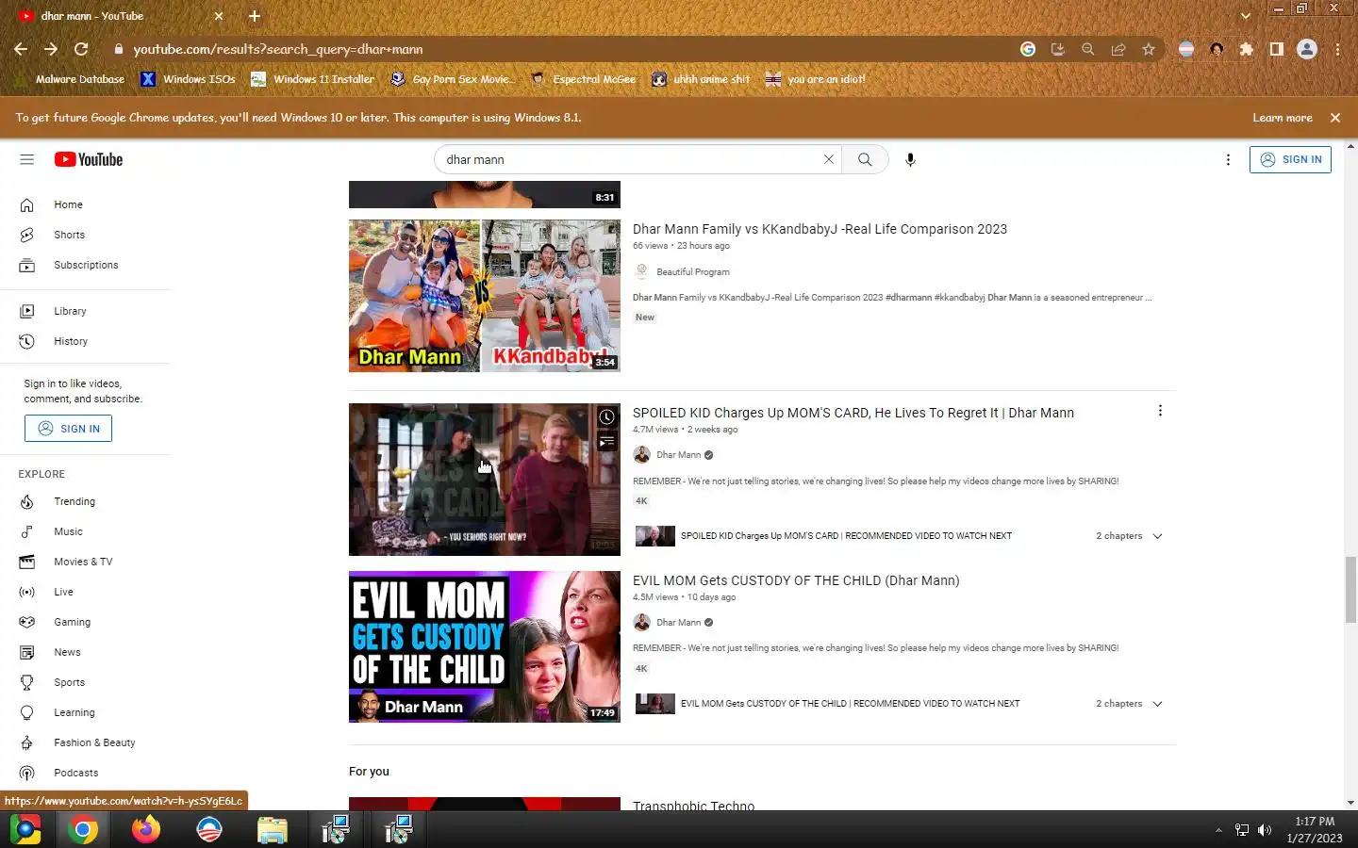The image size is (1358, 848).
Task: Open Firefox from the taskbar
Action: [145, 829]
